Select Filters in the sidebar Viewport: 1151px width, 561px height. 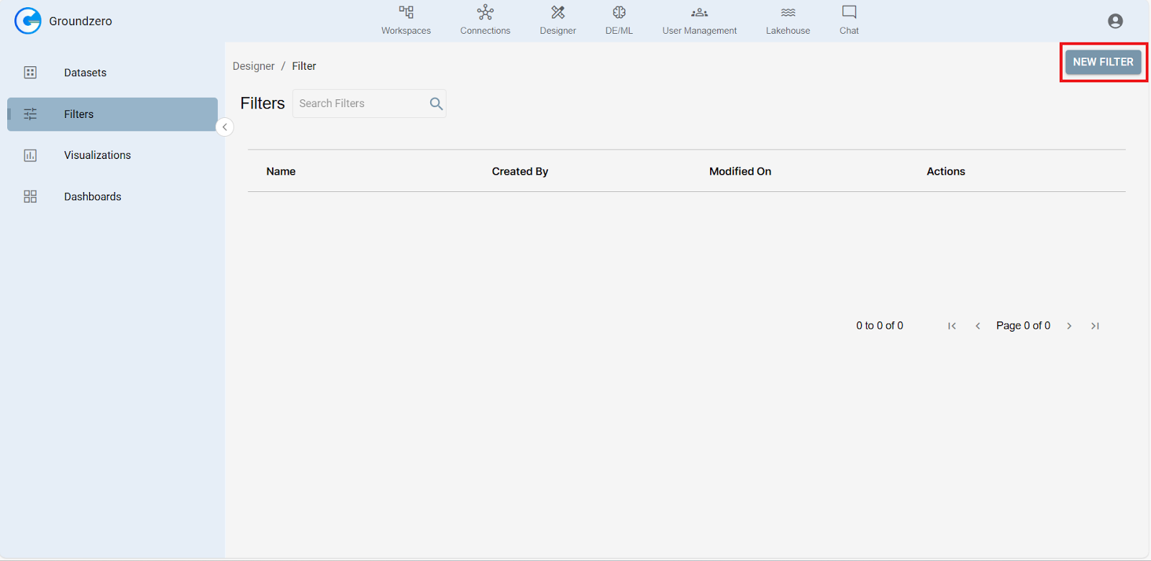[x=79, y=114]
